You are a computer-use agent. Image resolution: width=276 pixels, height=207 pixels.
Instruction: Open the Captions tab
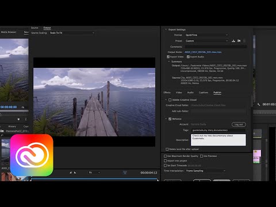(204, 93)
